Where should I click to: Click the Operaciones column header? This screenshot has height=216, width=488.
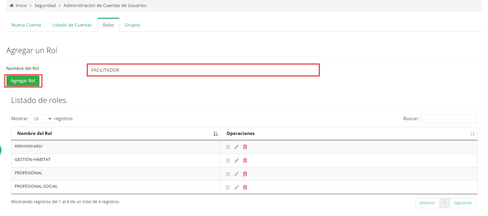point(349,134)
